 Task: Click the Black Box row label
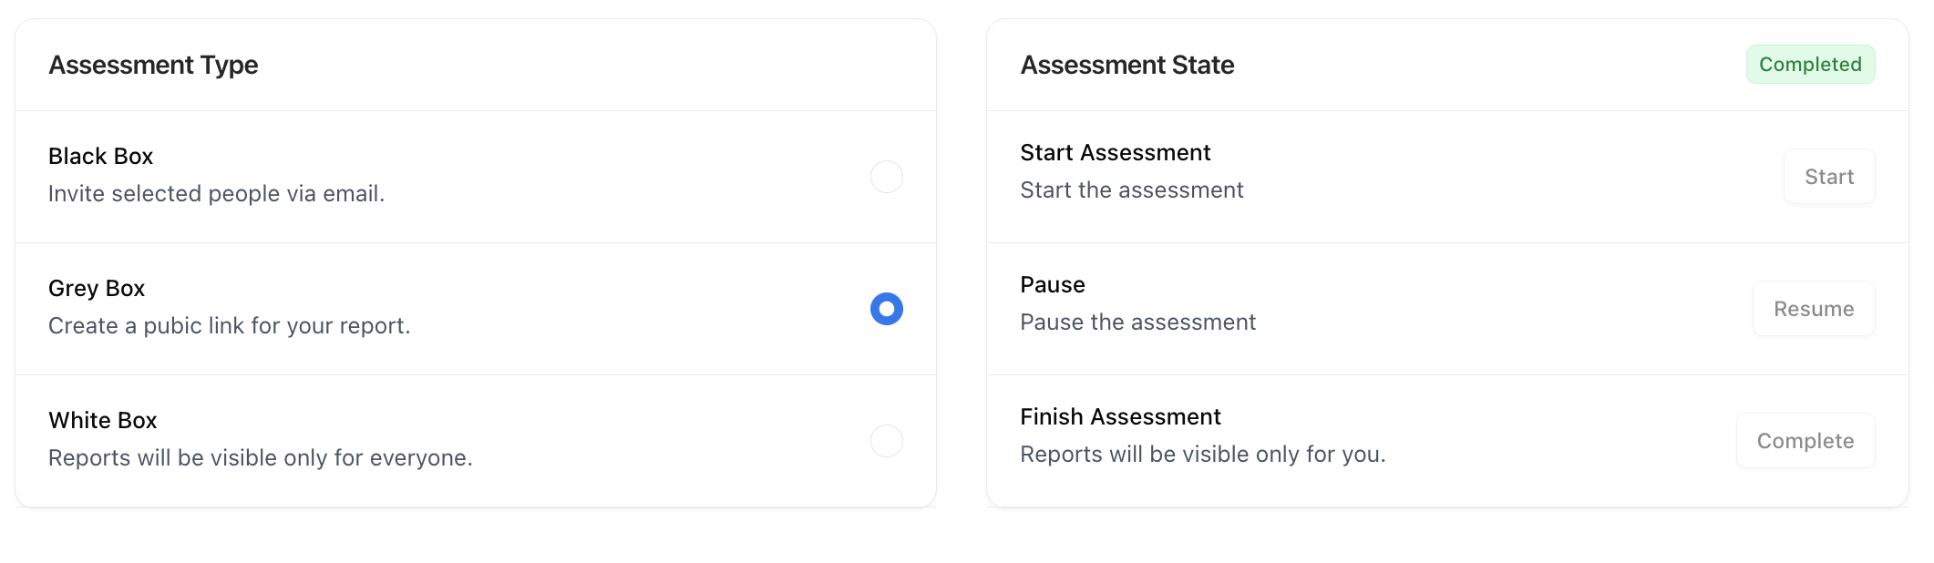pos(101,156)
